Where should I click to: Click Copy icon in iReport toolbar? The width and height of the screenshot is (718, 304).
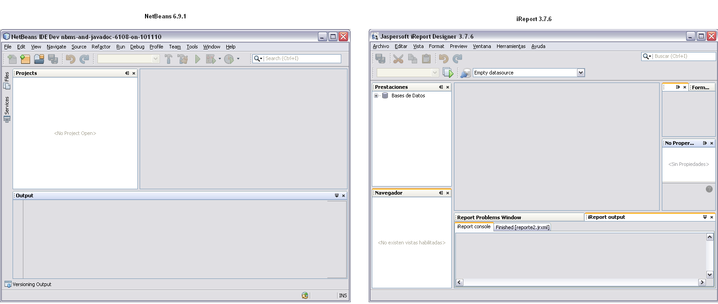[412, 58]
